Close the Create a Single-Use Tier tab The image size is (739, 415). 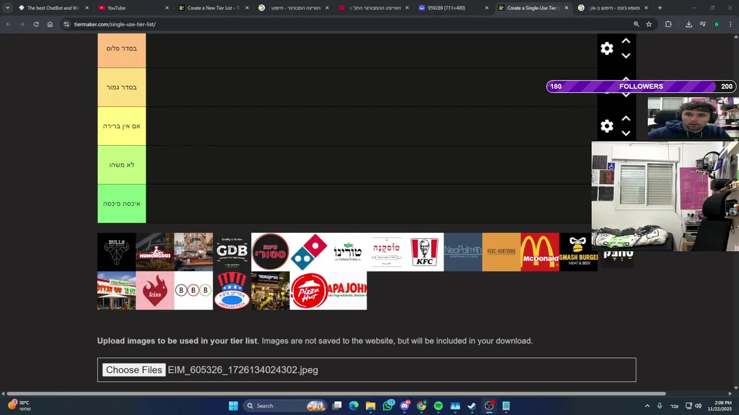click(566, 8)
